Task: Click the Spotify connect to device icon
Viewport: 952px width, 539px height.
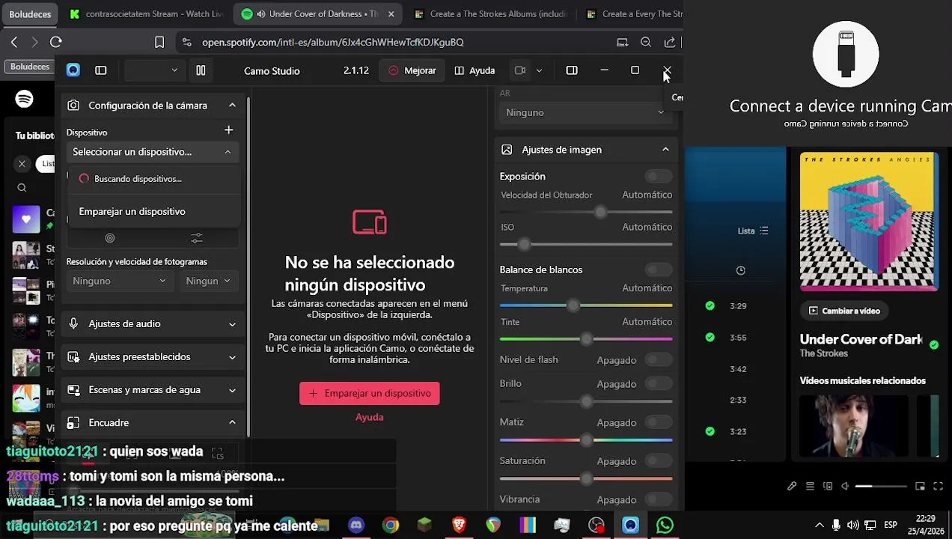Action: point(827,486)
